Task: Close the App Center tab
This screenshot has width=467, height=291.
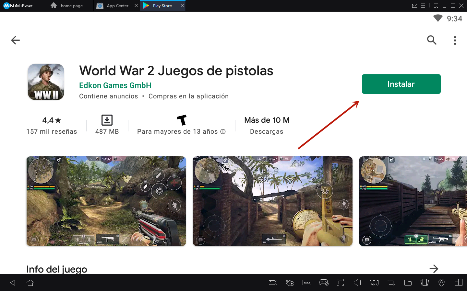Action: (136, 6)
